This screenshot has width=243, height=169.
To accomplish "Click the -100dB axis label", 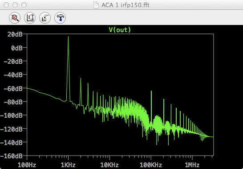I will pos(11,115).
